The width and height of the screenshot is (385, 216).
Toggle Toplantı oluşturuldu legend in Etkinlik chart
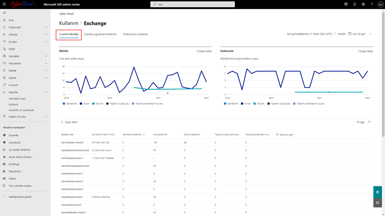pos(117,104)
